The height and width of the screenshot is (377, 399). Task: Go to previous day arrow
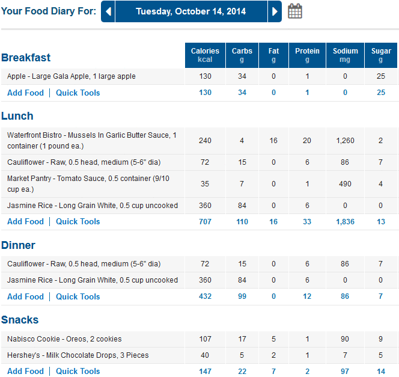point(108,11)
